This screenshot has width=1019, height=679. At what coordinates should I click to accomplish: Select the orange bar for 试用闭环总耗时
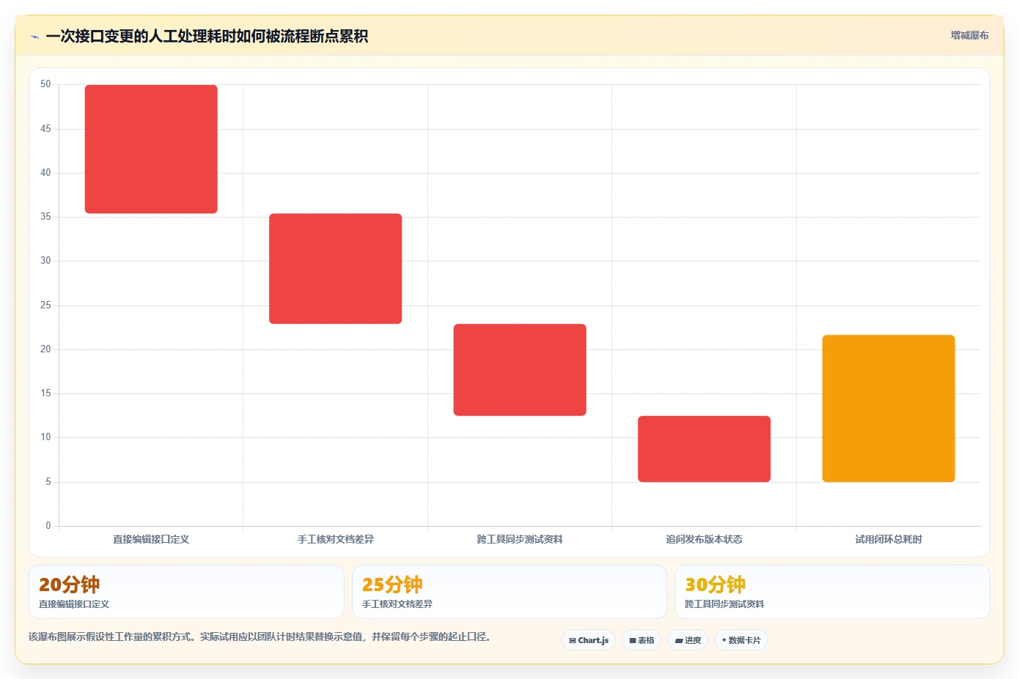pyautogui.click(x=889, y=409)
